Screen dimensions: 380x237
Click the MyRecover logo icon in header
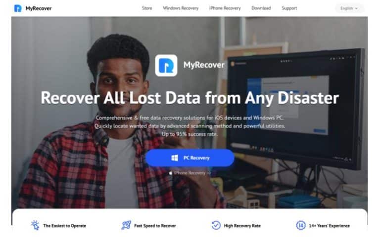[x=18, y=8]
